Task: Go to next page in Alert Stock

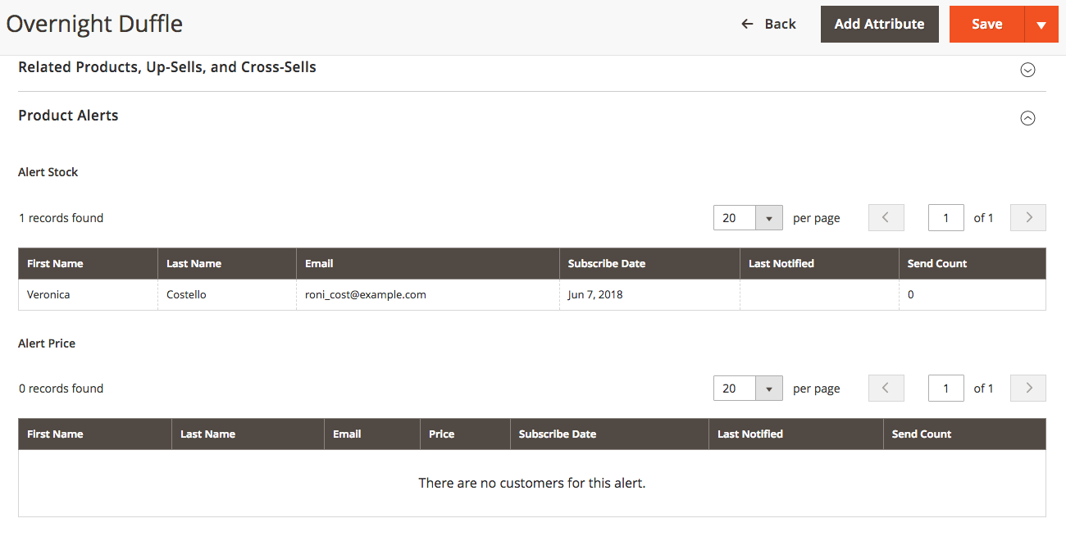Action: coord(1028,218)
